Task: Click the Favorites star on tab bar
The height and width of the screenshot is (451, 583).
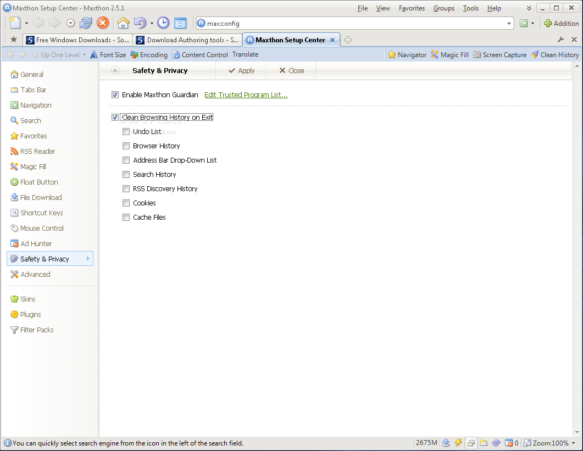Action: click(x=14, y=40)
